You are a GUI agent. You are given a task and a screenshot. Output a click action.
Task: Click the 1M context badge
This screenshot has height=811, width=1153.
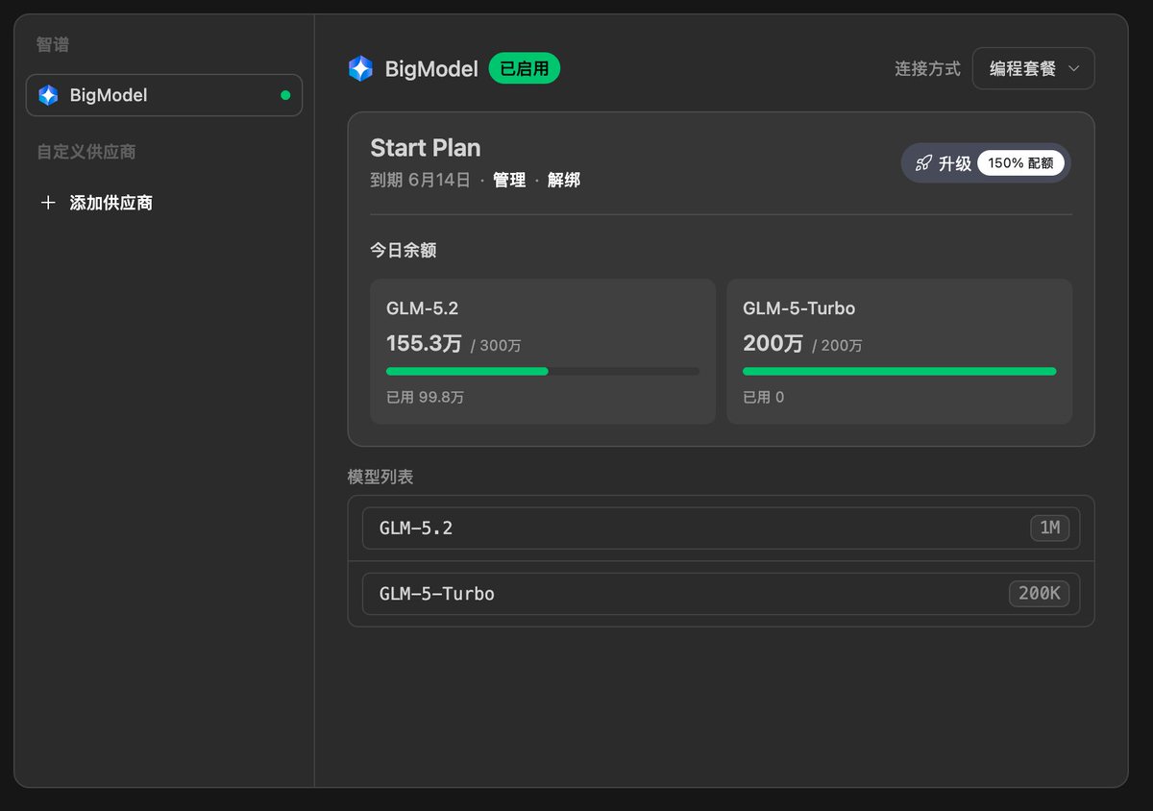pyautogui.click(x=1050, y=528)
